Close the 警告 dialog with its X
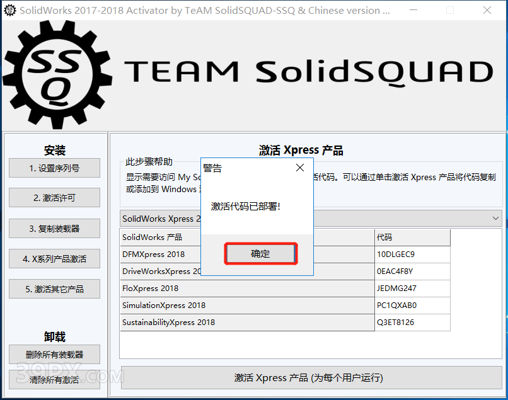 tap(300, 168)
